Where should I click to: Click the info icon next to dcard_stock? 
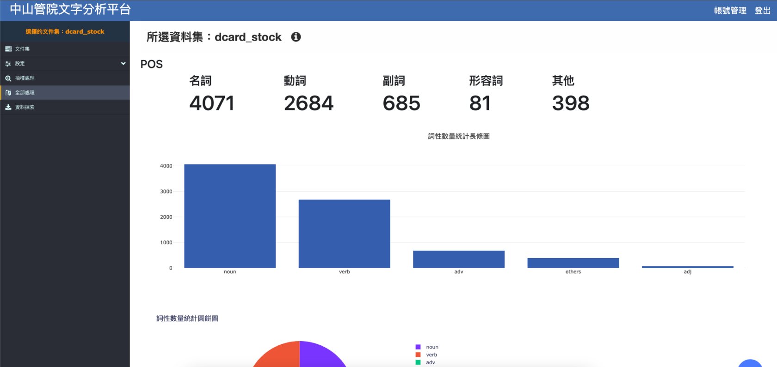coord(296,37)
